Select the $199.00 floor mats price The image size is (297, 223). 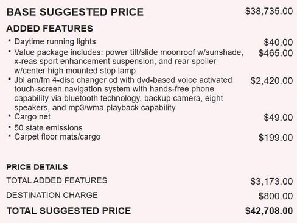click(x=276, y=138)
